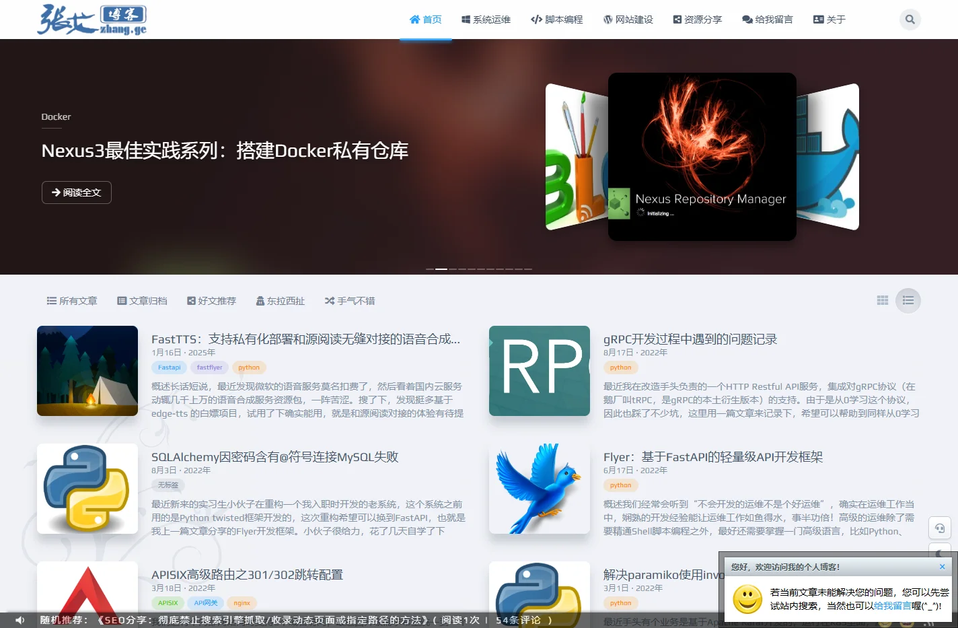The image size is (958, 628).
Task: Open 系统运维 menu
Action: point(486,20)
